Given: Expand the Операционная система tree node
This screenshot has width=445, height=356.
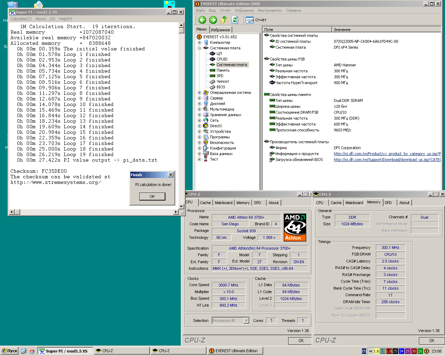Looking at the screenshot, I should pos(200,92).
